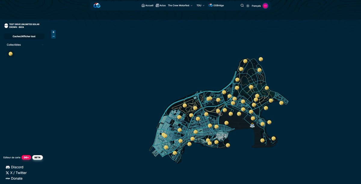Open the pink user avatar menu
The width and height of the screenshot is (361, 184).
(265, 6)
